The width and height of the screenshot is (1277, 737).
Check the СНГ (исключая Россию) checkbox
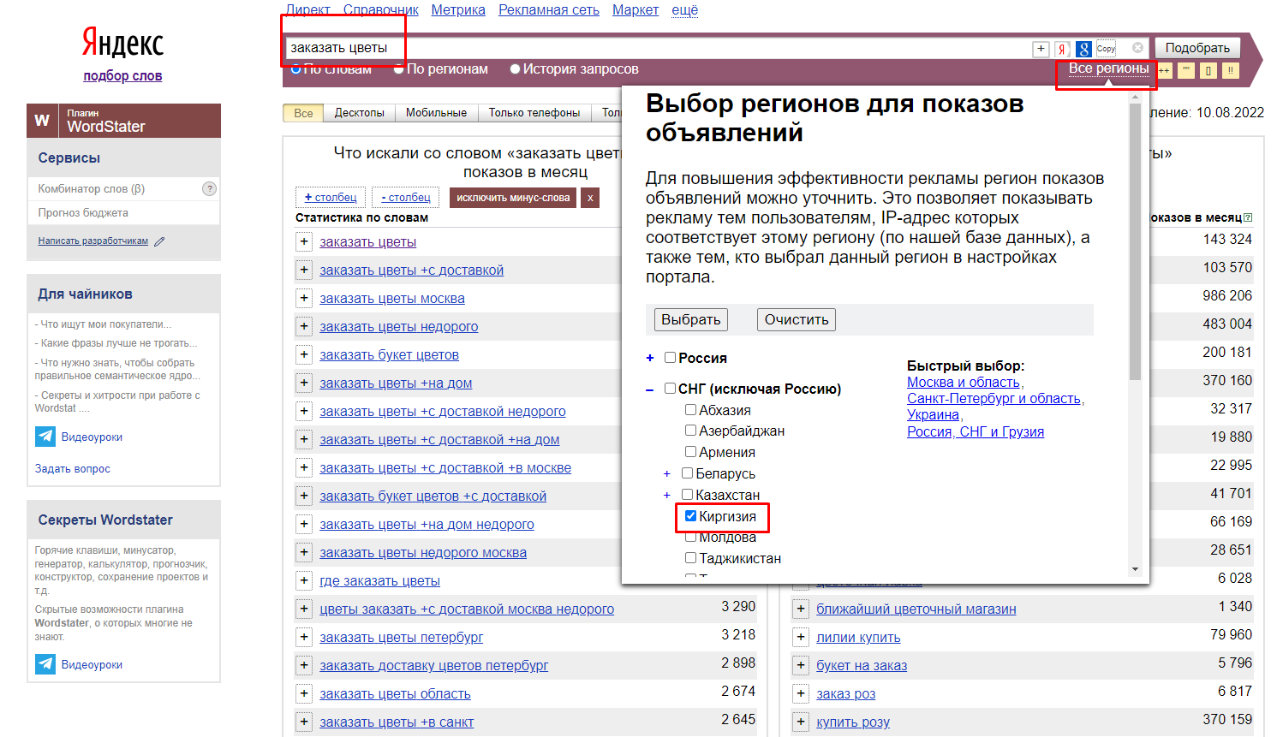point(671,389)
